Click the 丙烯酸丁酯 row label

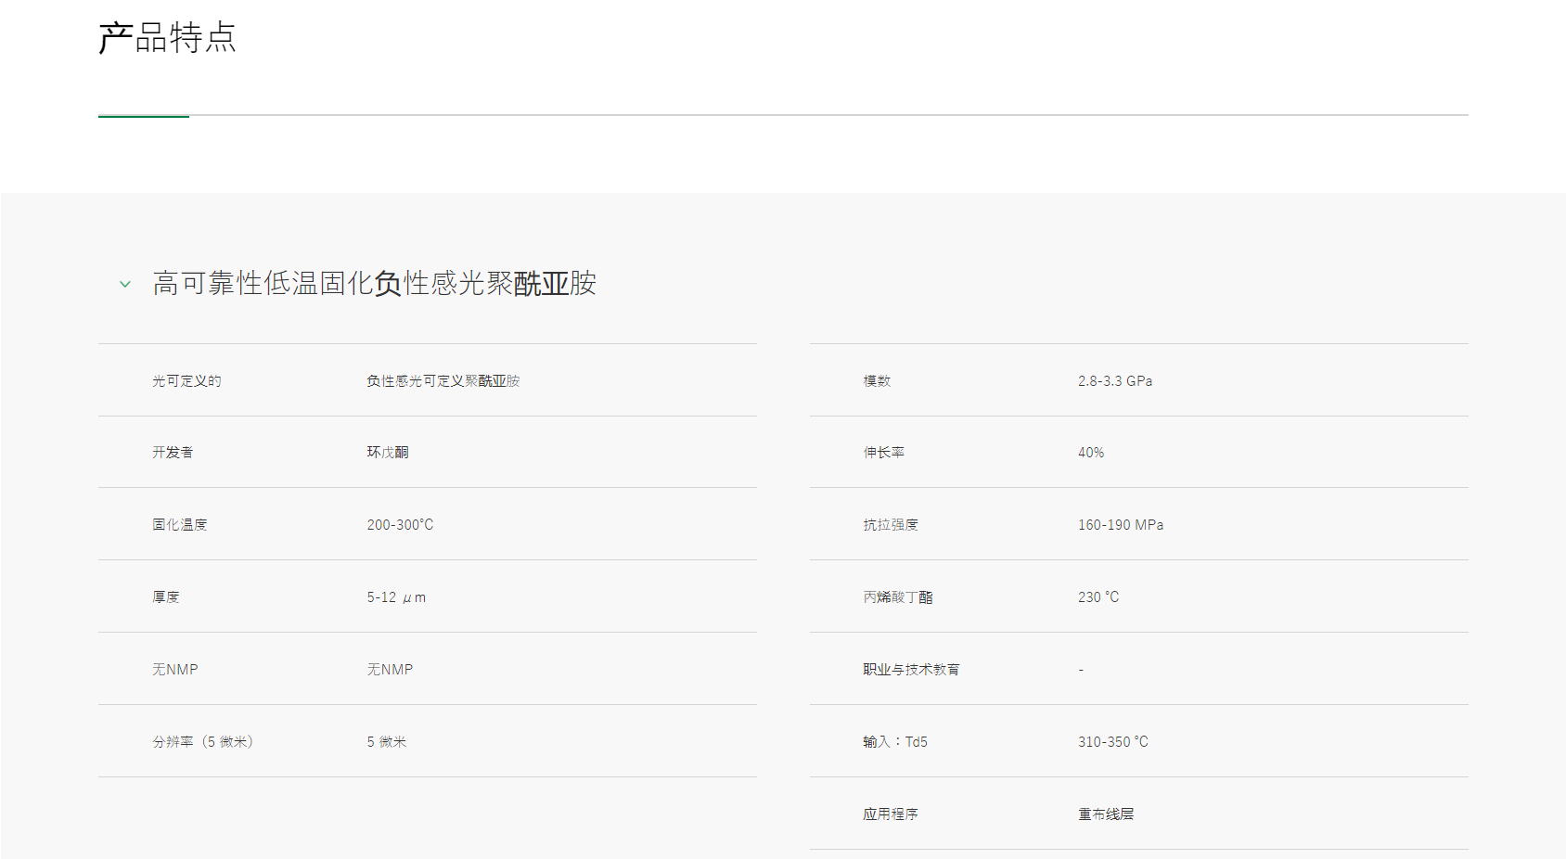coord(897,597)
